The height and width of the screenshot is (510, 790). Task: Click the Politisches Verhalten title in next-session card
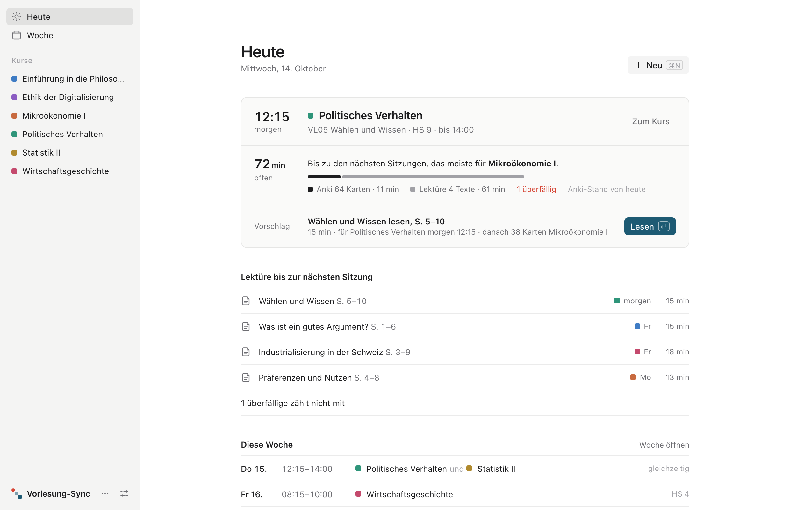pos(370,115)
